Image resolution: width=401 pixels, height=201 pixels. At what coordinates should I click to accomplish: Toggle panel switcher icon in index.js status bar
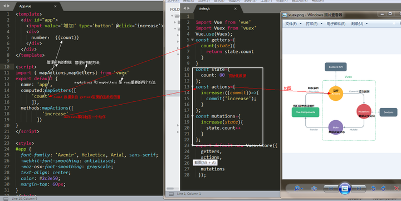pos(172,194)
